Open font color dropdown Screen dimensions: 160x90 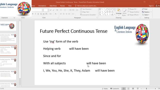coord(56,14)
